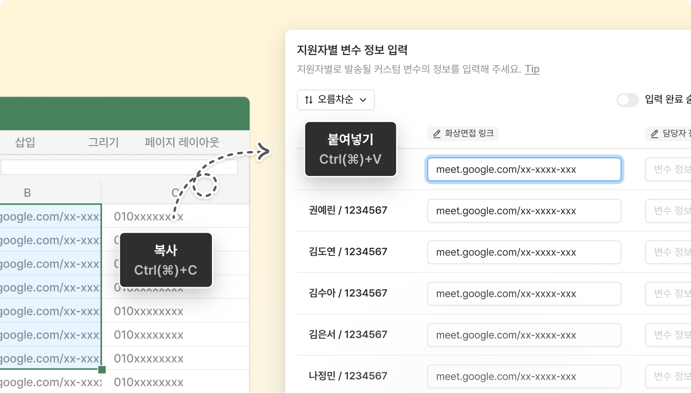Viewport: 691px width, 393px height.
Task: Select column B header in spreadsheet
Action: pyautogui.click(x=27, y=193)
